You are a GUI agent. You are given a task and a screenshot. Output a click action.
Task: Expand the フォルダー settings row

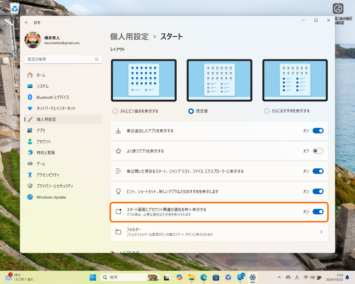pyautogui.click(x=321, y=232)
